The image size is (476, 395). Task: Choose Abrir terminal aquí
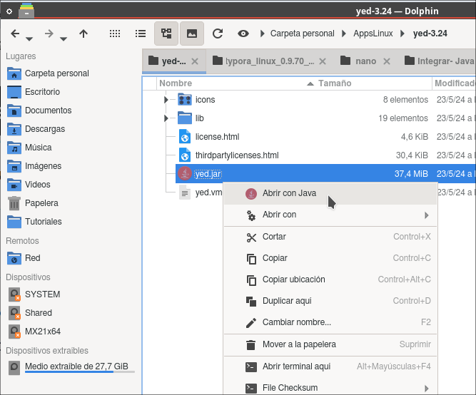point(330,366)
